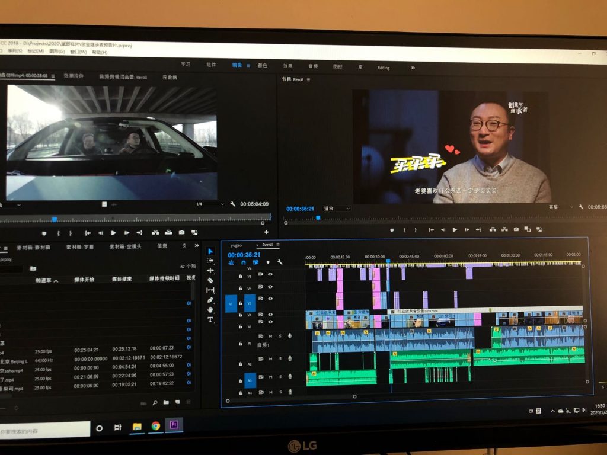The width and height of the screenshot is (607, 455).
Task: Click Lift button in Program monitor
Action: pos(493,229)
